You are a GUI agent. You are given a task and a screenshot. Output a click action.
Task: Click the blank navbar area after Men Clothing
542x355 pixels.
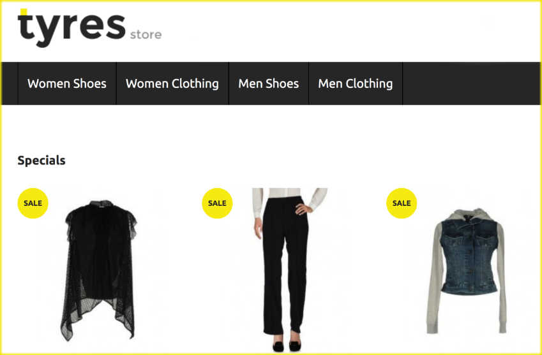click(x=472, y=83)
